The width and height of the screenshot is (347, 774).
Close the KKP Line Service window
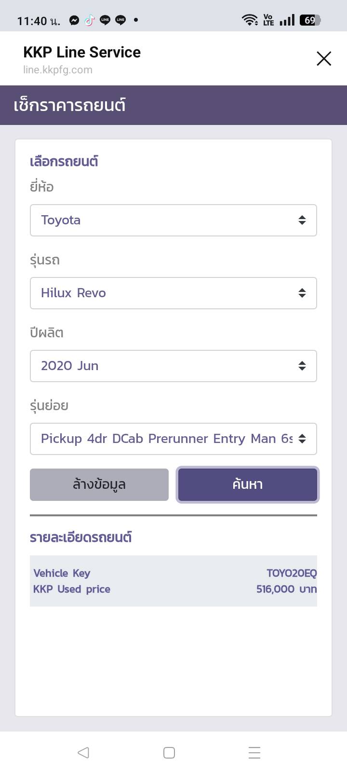(x=324, y=58)
